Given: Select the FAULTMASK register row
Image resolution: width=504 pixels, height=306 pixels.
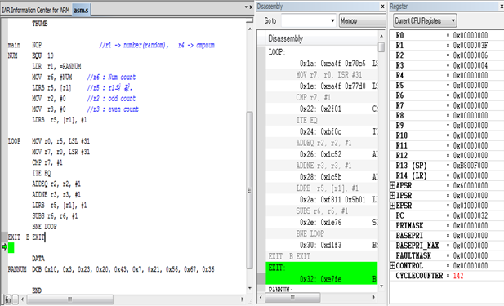Looking at the screenshot, I should [x=447, y=255].
